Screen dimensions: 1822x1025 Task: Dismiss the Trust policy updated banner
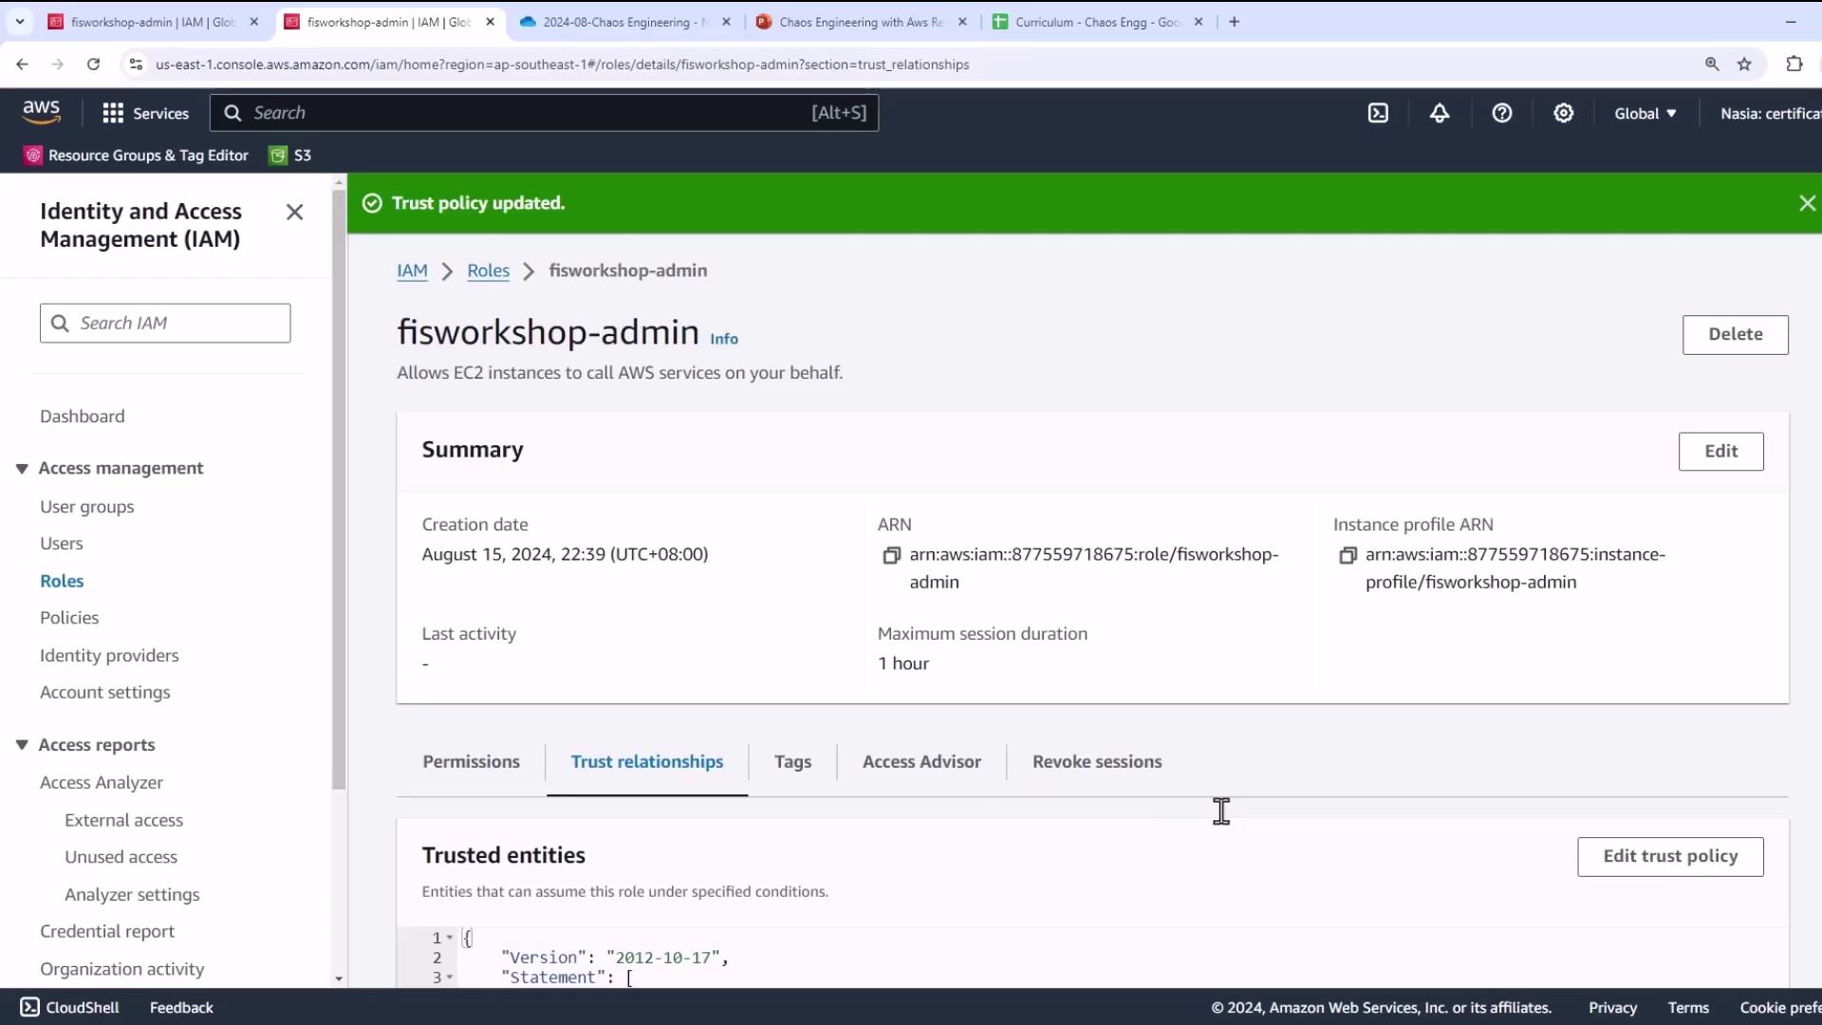point(1807,203)
